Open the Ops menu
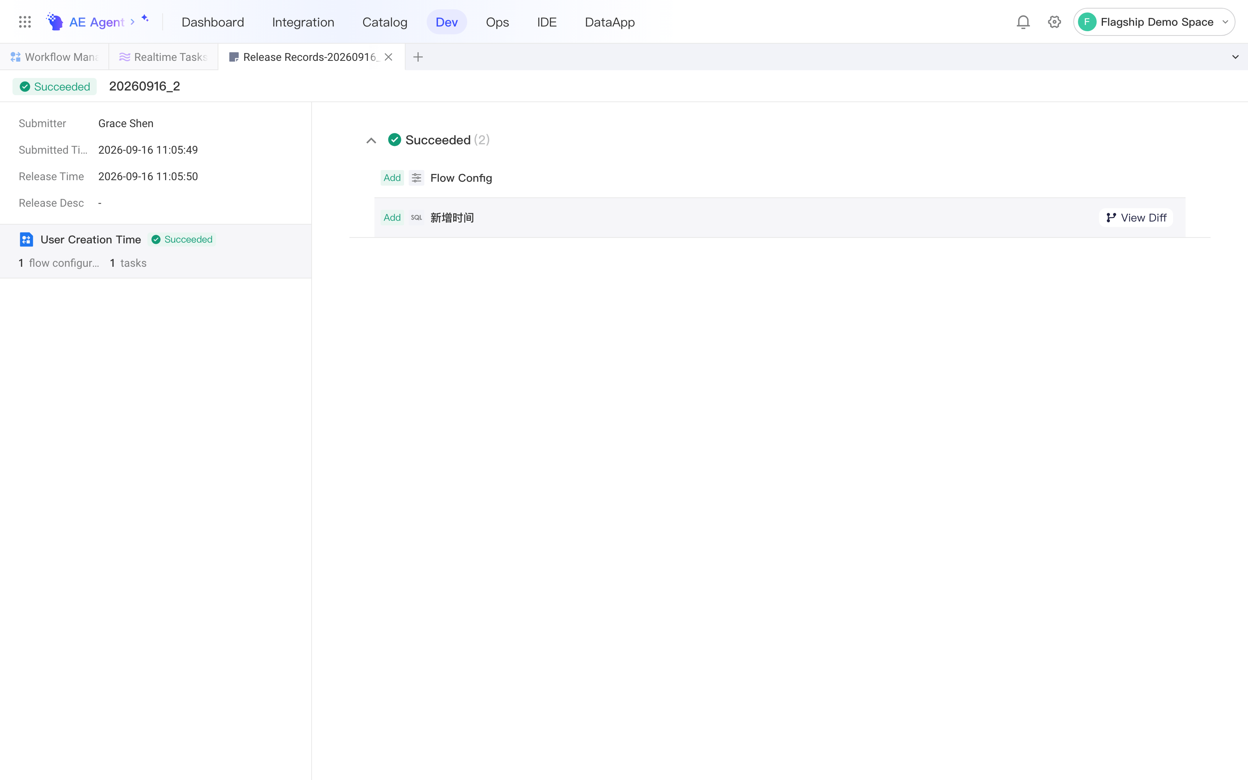 pyautogui.click(x=497, y=22)
